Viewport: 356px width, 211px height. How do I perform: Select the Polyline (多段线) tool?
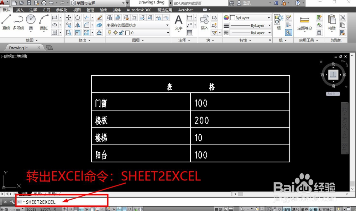19,22
